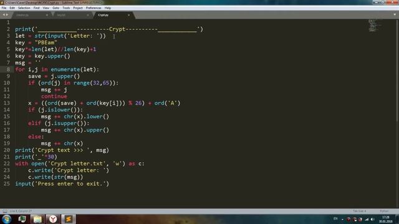Image resolution: width=399 pixels, height=224 pixels.
Task: Click the volume speaker tray icon
Action: click(373, 219)
